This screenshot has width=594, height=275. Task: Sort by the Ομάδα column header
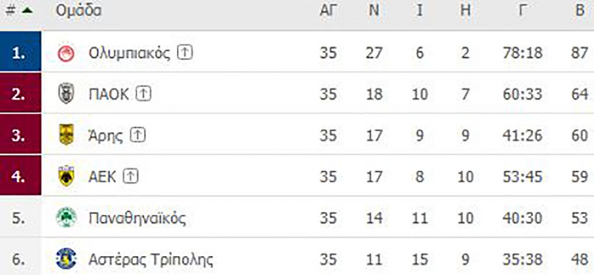(x=79, y=10)
